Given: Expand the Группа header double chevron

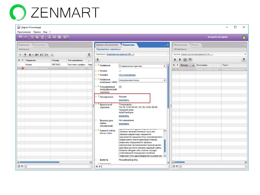Looking at the screenshot, I should click(x=245, y=54).
